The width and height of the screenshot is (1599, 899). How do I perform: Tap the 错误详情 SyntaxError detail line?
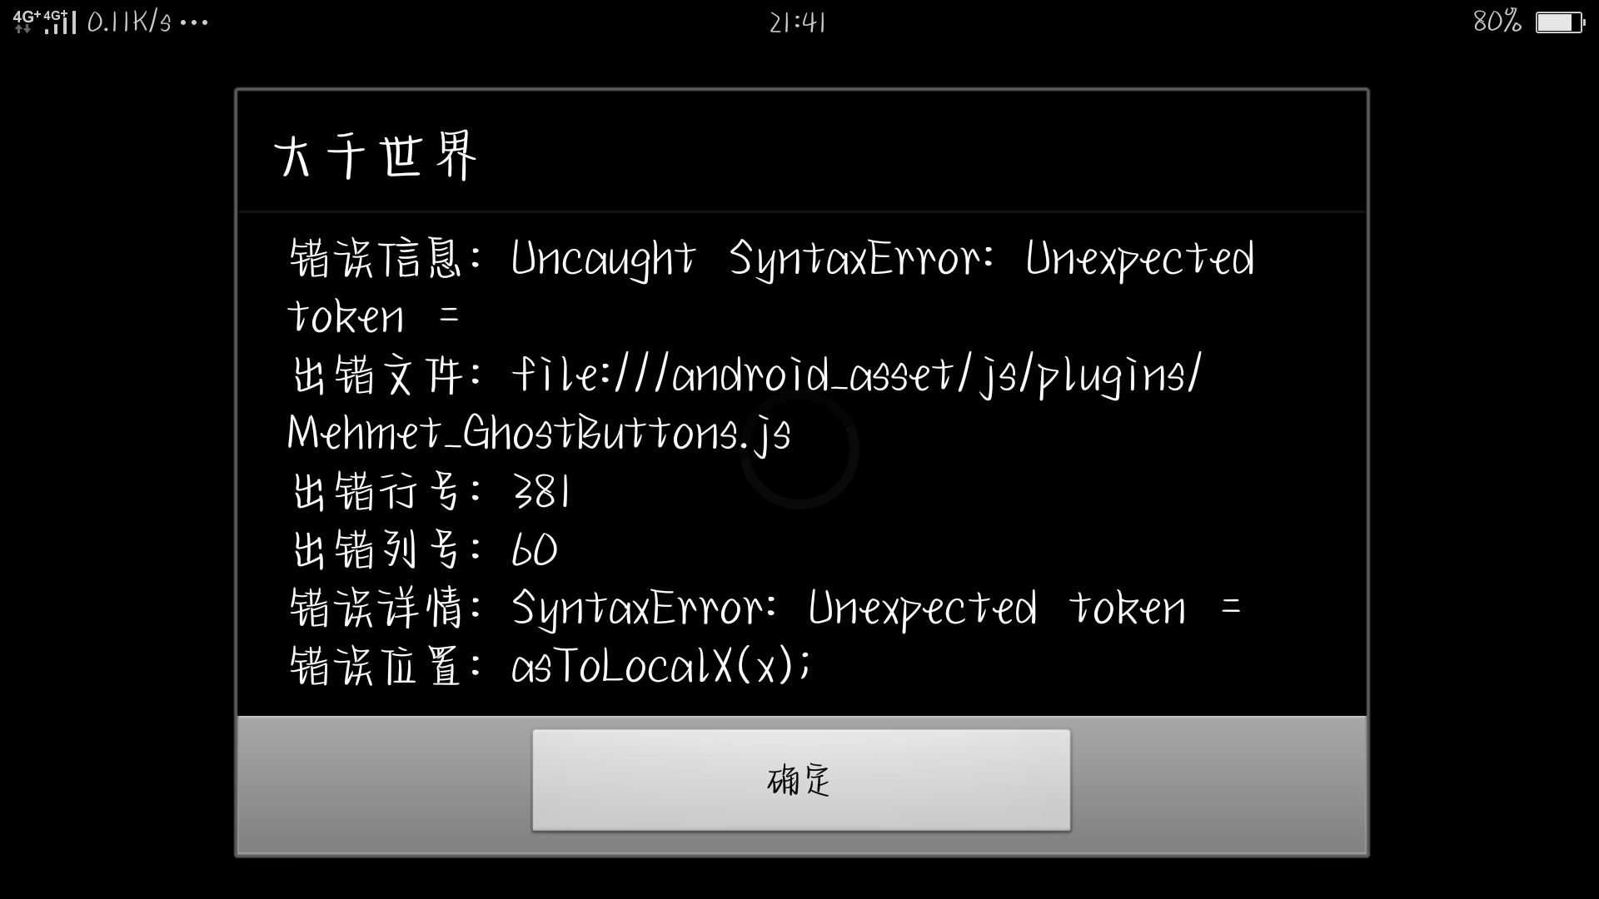pos(765,608)
